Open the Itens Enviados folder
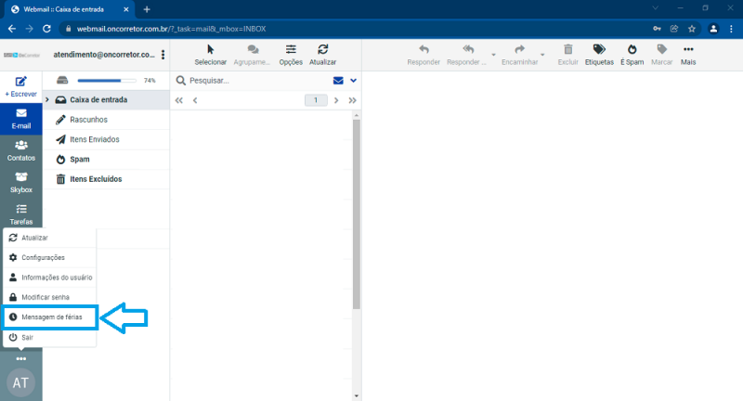Viewport: 743px width, 401px height. point(106,139)
